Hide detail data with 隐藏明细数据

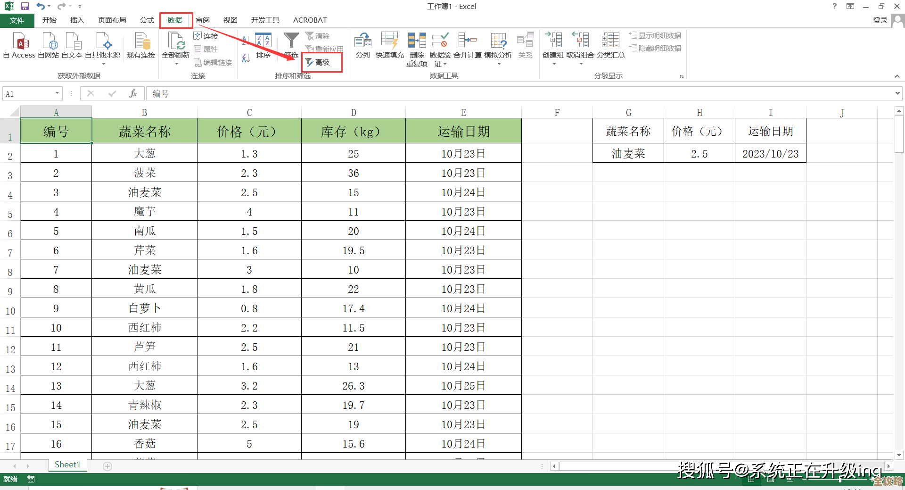pyautogui.click(x=655, y=48)
